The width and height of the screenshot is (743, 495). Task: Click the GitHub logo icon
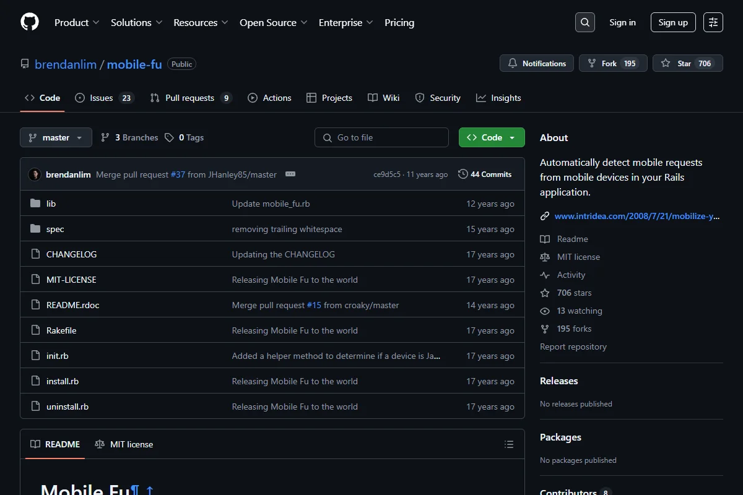tap(30, 22)
